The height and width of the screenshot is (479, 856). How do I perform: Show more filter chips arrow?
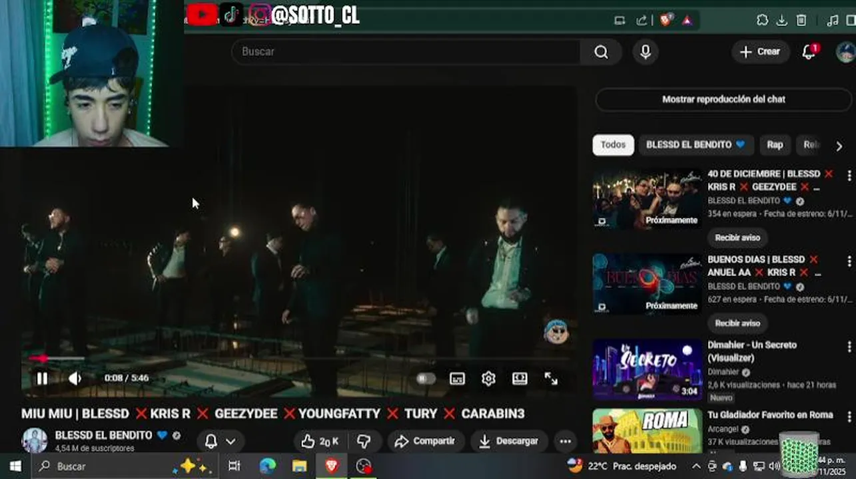point(839,146)
